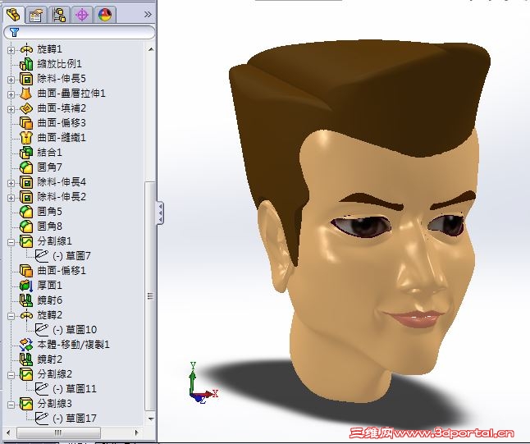Select the 厚面1 thicken icon
Image resolution: width=530 pixels, height=444 pixels.
[26, 286]
